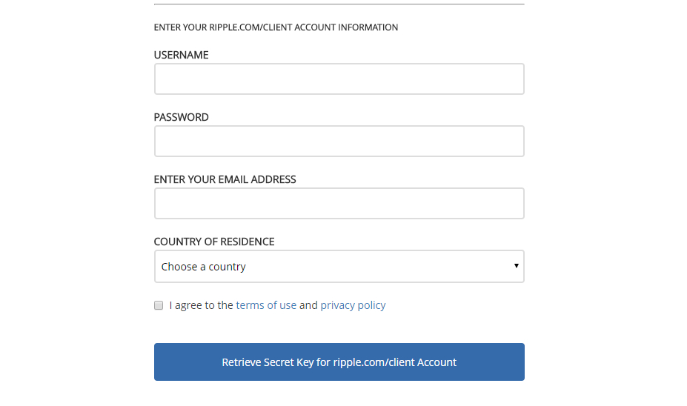Click the horizontal divider line above the form
Viewport: 687px width, 406px height.
click(x=339, y=4)
